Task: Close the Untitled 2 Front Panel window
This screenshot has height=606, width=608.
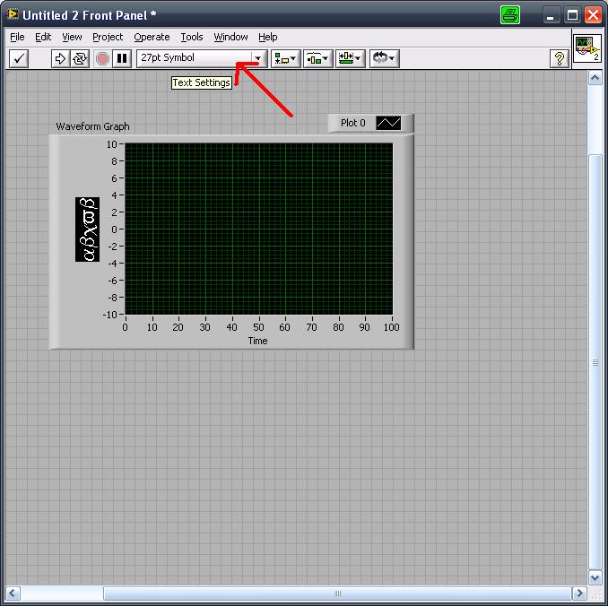Action: click(x=594, y=15)
